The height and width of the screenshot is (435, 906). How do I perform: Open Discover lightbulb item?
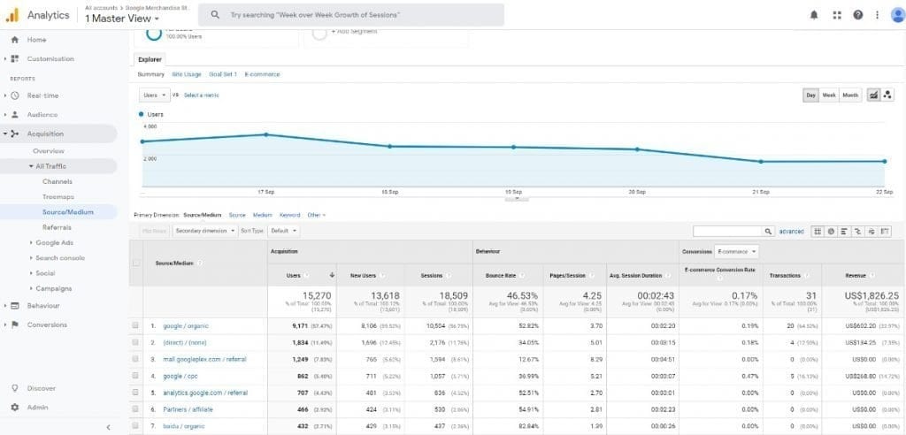pyautogui.click(x=41, y=388)
